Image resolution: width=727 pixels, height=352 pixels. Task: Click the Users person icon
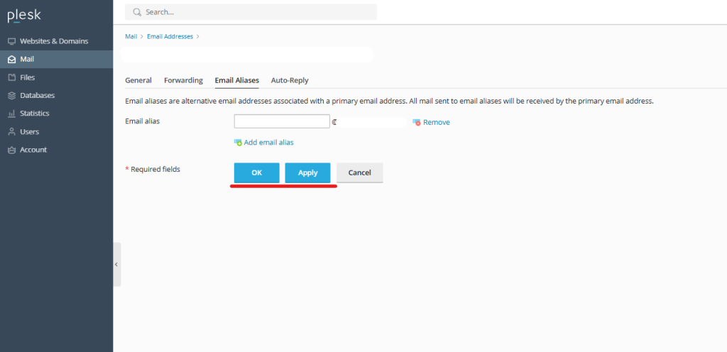click(x=12, y=131)
